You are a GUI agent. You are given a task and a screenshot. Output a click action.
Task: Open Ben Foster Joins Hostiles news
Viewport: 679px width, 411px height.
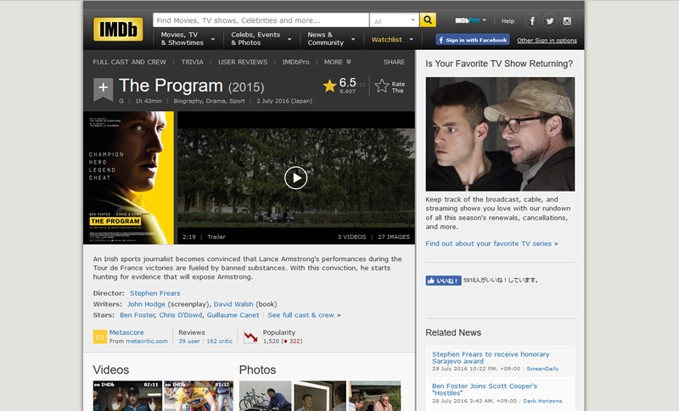click(x=485, y=390)
